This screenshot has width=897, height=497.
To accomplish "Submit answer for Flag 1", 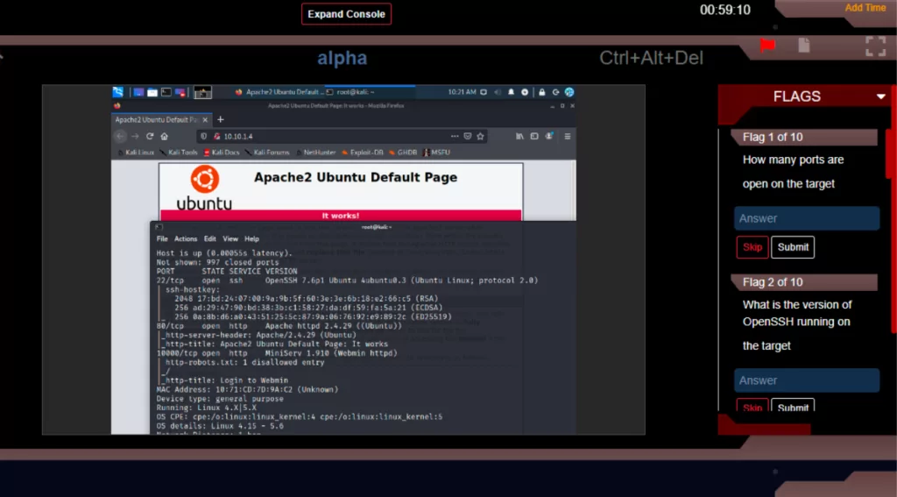I will (793, 247).
